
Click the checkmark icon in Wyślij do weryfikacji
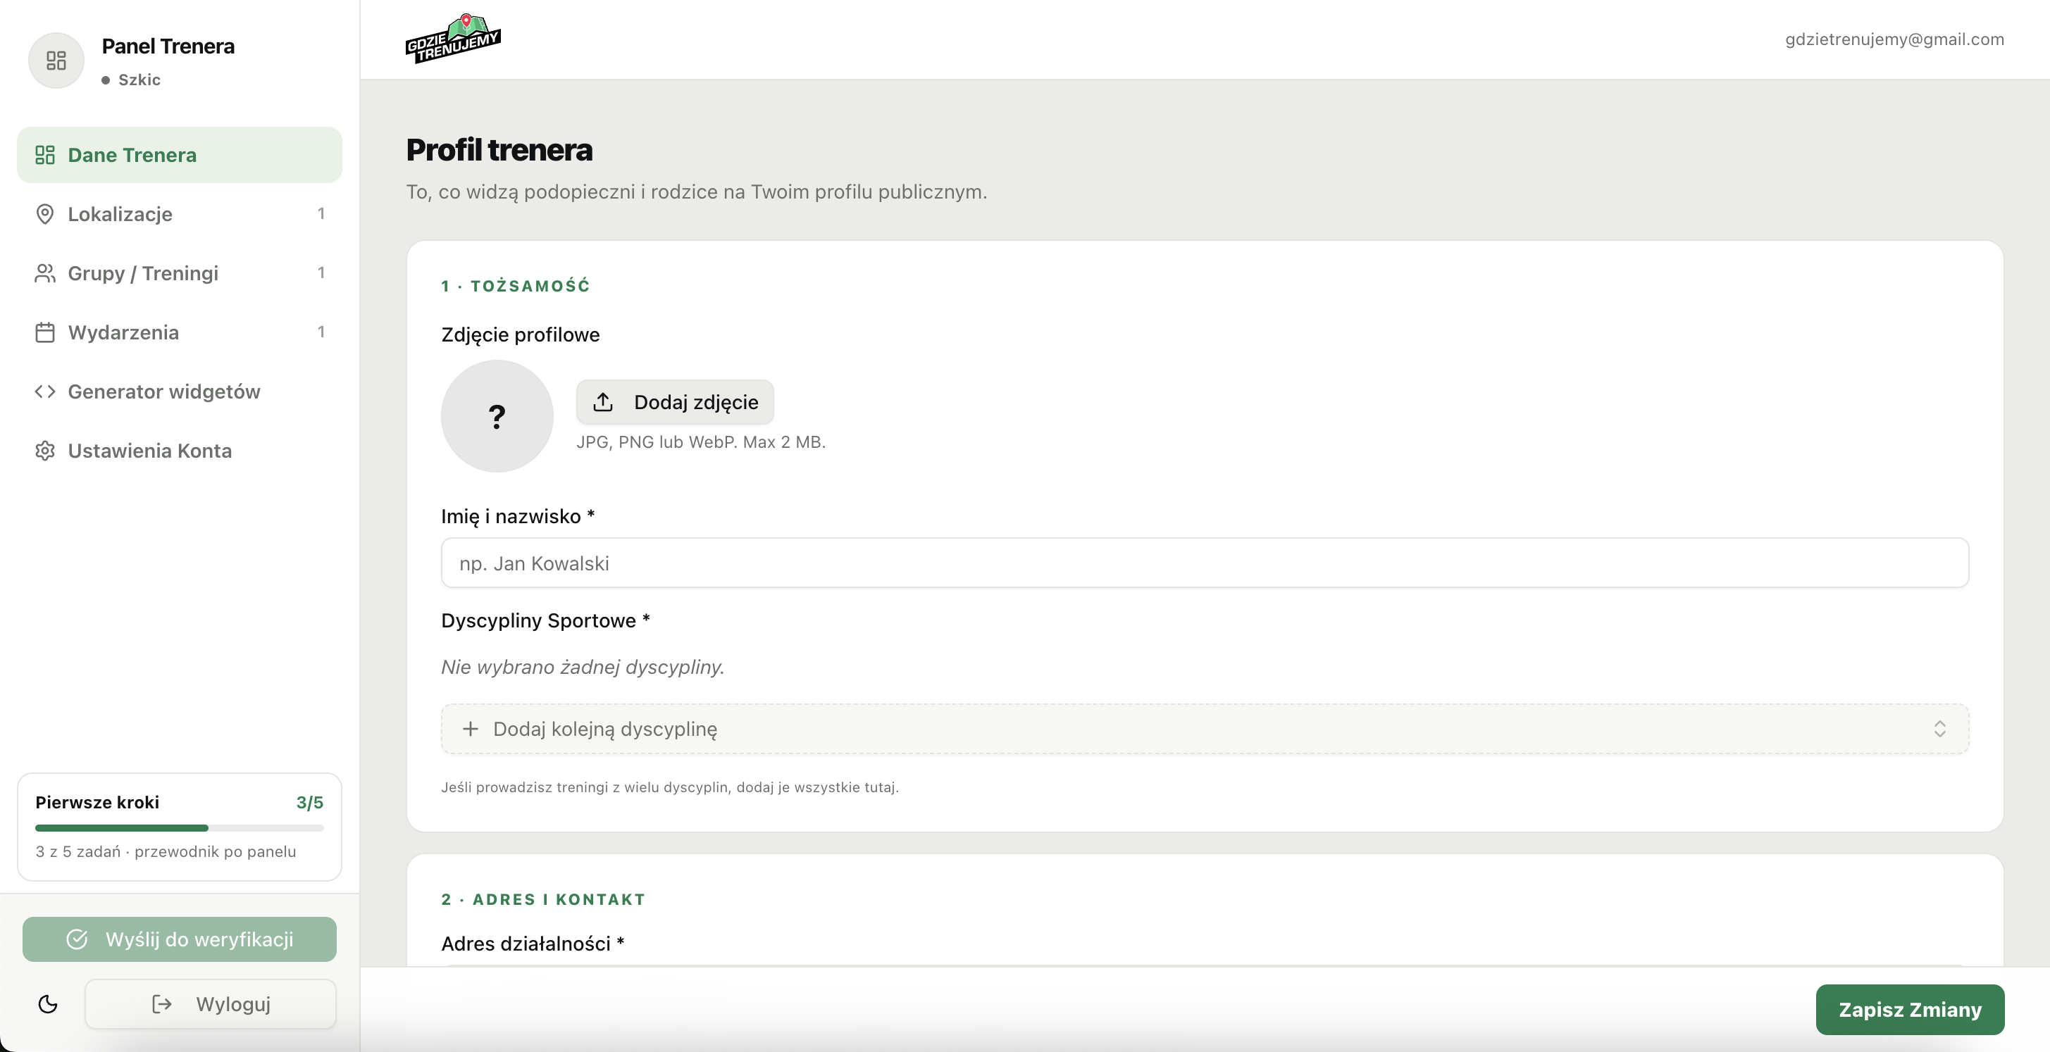click(x=77, y=939)
